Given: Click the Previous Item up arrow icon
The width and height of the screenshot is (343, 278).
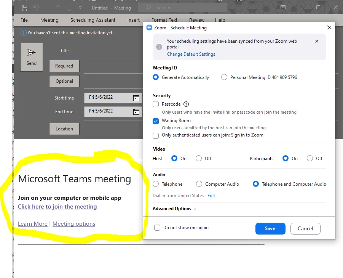Looking at the screenshot, I should pos(58,8).
